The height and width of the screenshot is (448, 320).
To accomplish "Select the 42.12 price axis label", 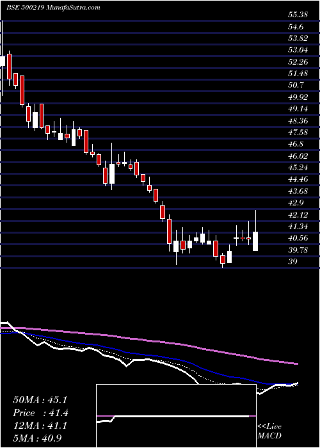I will (298, 215).
